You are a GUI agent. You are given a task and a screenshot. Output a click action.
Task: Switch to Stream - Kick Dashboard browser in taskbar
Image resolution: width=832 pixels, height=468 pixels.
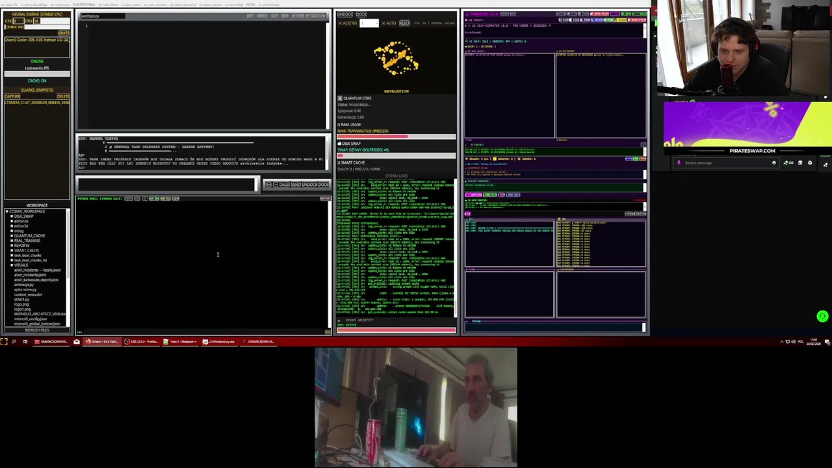coord(102,341)
